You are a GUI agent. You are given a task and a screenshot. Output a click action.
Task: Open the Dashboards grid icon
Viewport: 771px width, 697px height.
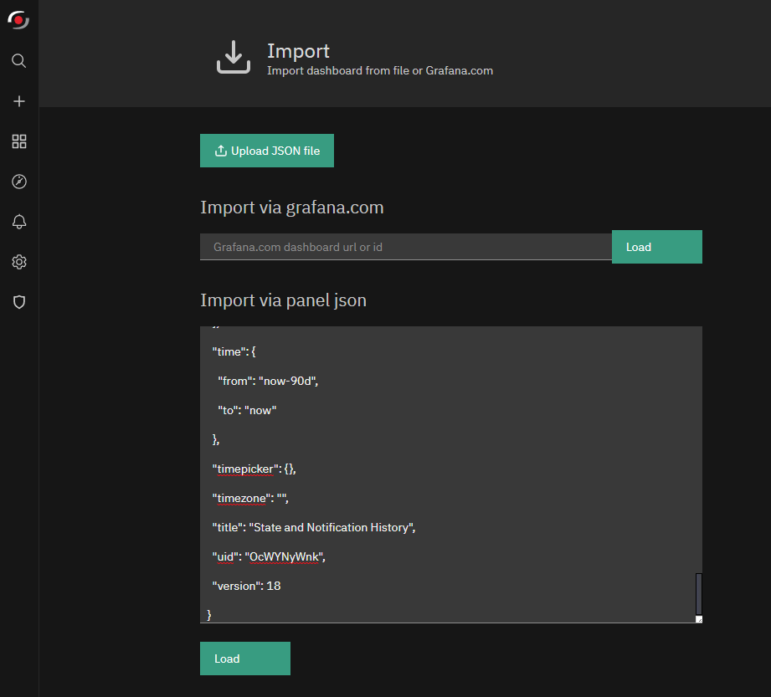18,141
